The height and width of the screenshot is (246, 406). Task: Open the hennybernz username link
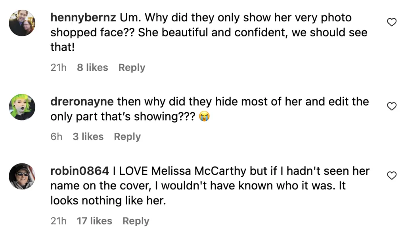[83, 18]
